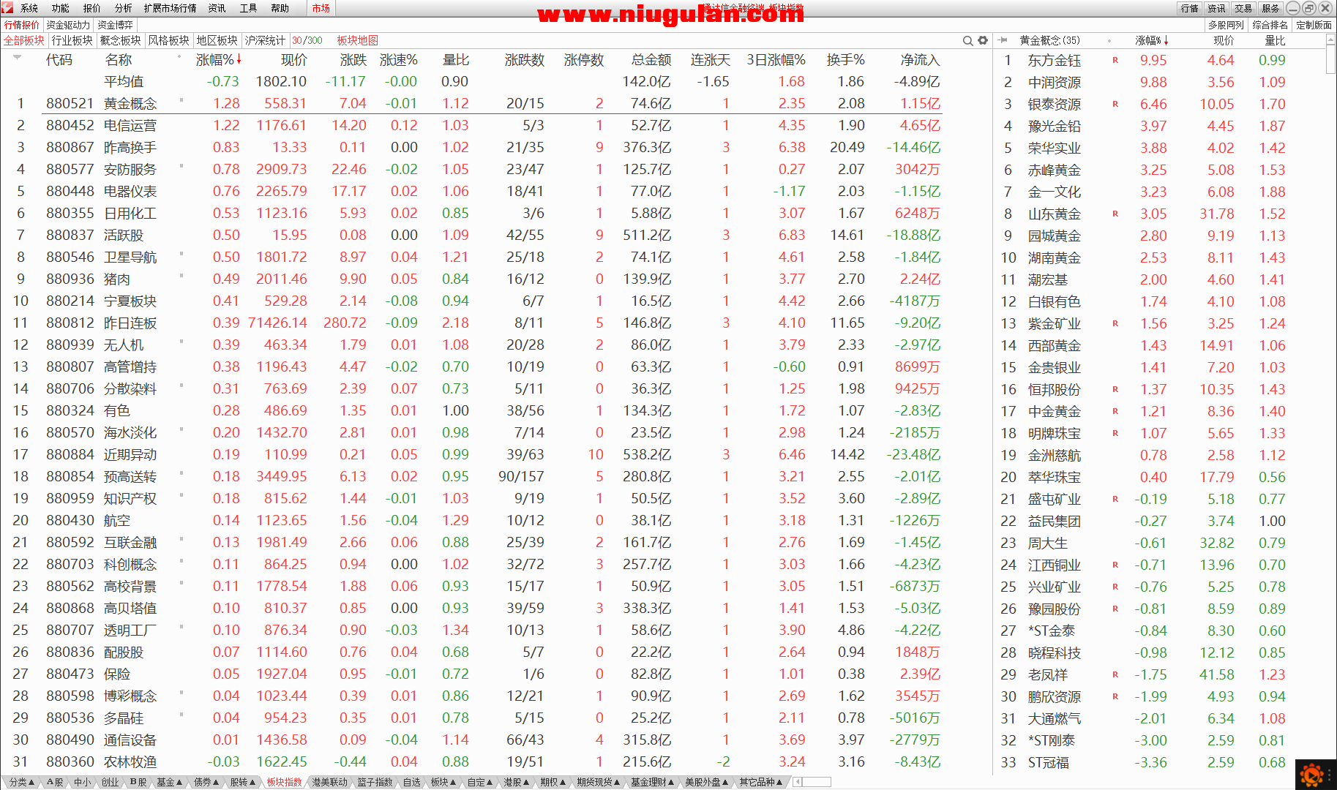Sort by the 换手% column header
1337x790 pixels.
845,60
